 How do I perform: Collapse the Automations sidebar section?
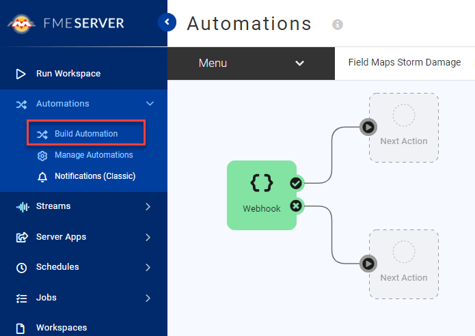[150, 104]
